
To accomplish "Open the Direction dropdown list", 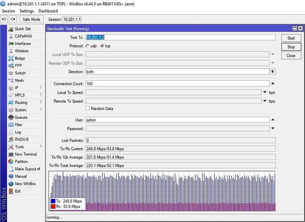I will click(x=272, y=71).
